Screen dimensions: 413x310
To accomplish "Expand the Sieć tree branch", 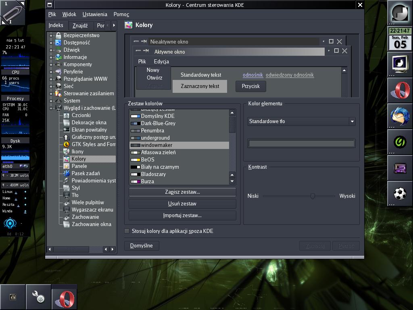I will (x=51, y=86).
